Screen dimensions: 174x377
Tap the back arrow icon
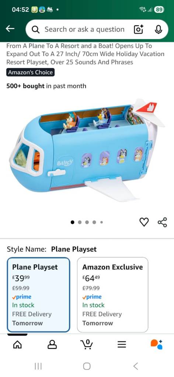click(x=10, y=29)
